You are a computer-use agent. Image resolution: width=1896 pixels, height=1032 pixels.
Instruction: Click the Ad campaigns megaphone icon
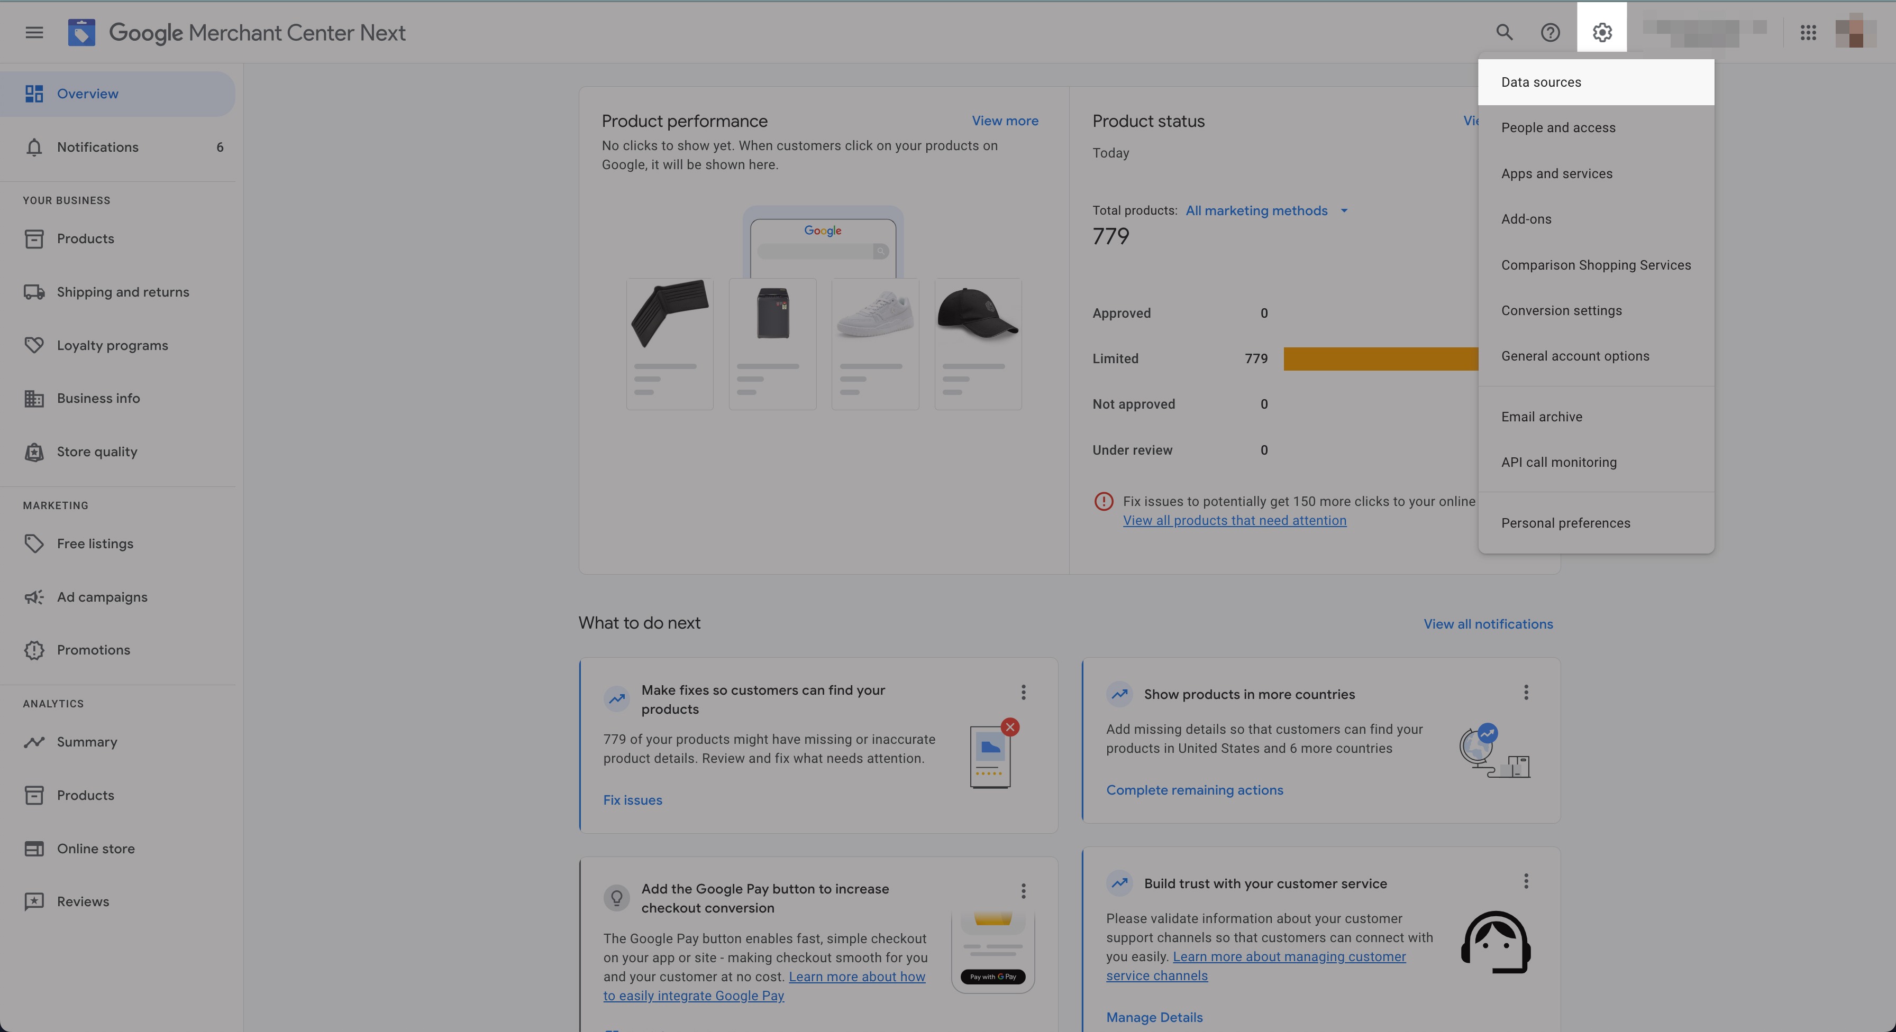(x=34, y=596)
